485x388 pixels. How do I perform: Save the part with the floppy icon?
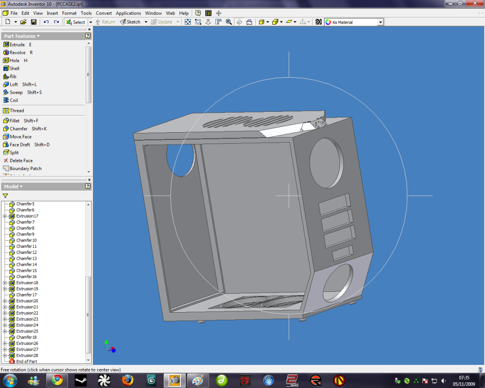tap(34, 22)
